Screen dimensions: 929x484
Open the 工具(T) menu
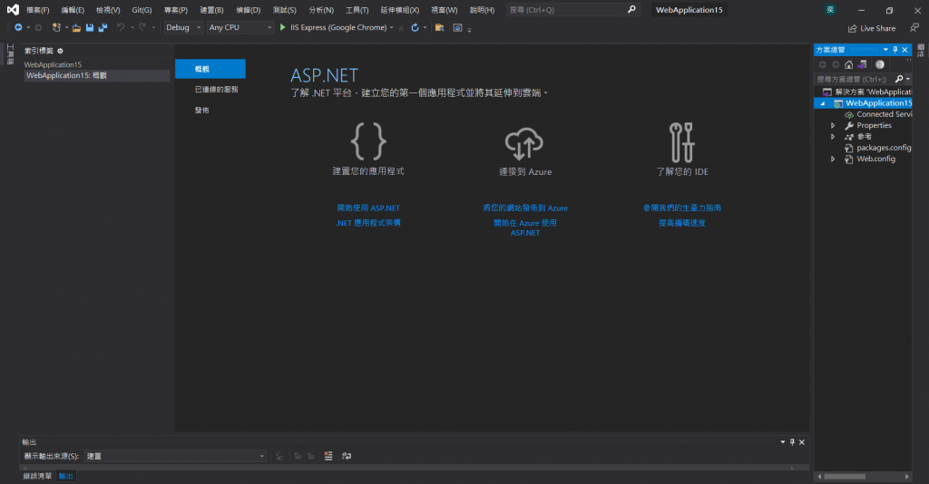(x=357, y=10)
